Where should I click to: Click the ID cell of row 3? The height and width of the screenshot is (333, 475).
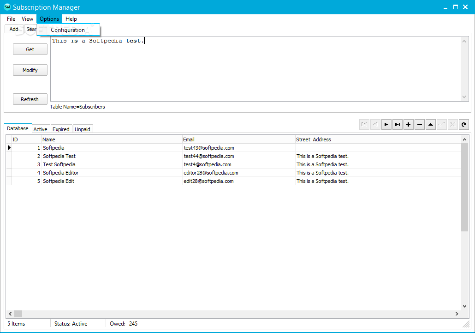pos(26,164)
